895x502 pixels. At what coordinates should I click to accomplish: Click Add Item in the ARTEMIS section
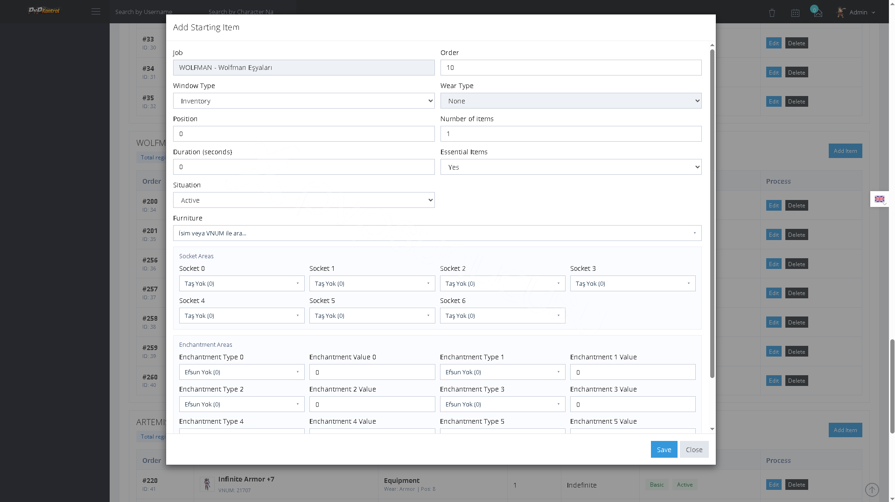coord(845,430)
